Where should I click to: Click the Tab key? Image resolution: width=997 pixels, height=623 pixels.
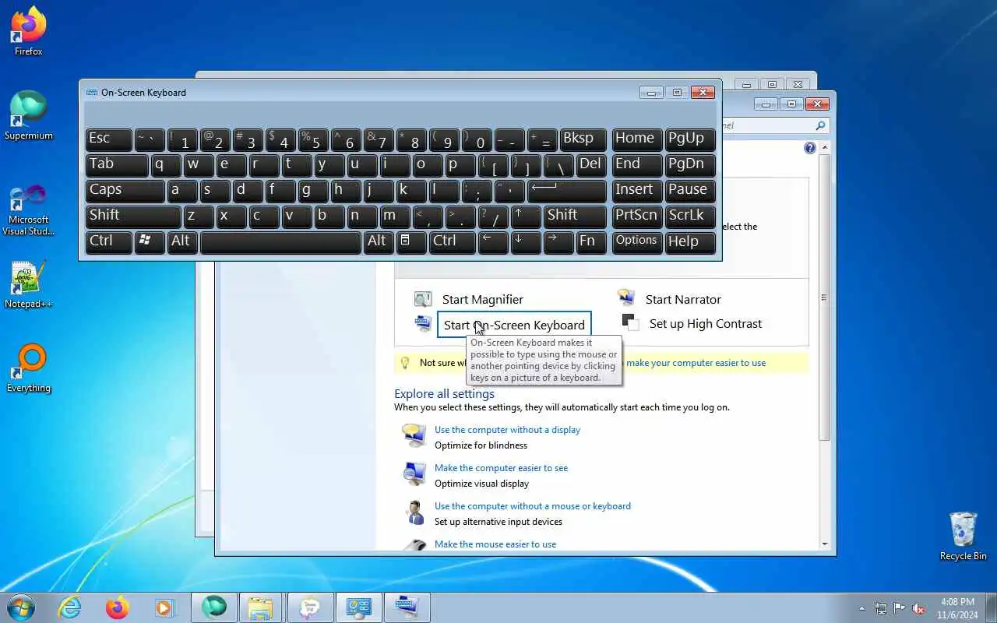tap(117, 164)
